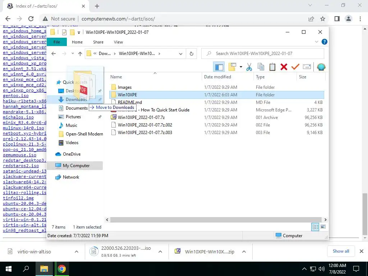Sort by Date modified column
368x276 pixels.
tap(217, 77)
